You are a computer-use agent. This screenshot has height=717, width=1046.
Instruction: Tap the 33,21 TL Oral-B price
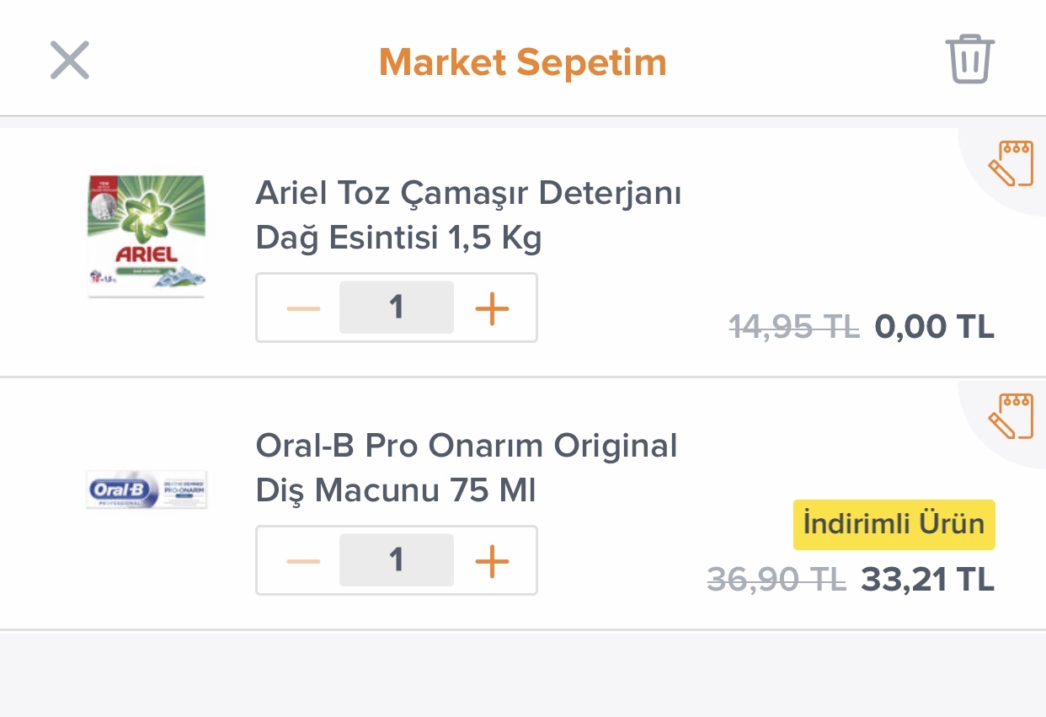(x=928, y=580)
